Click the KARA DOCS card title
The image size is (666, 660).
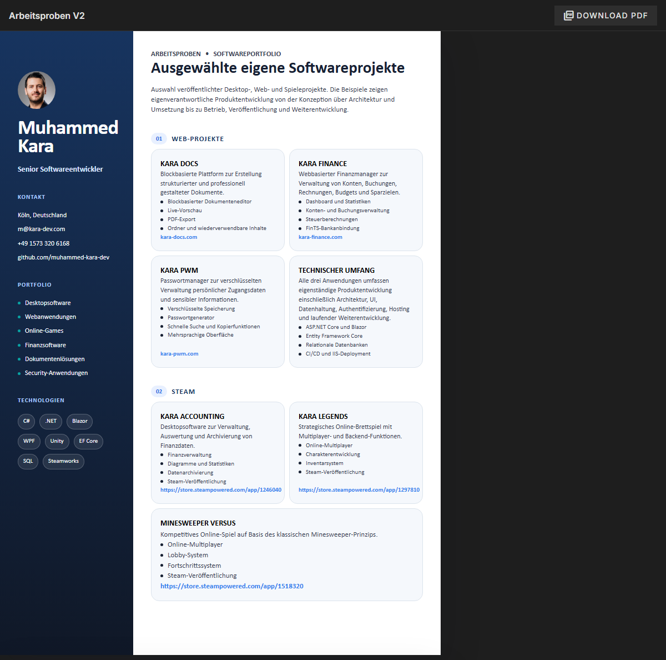click(x=179, y=164)
